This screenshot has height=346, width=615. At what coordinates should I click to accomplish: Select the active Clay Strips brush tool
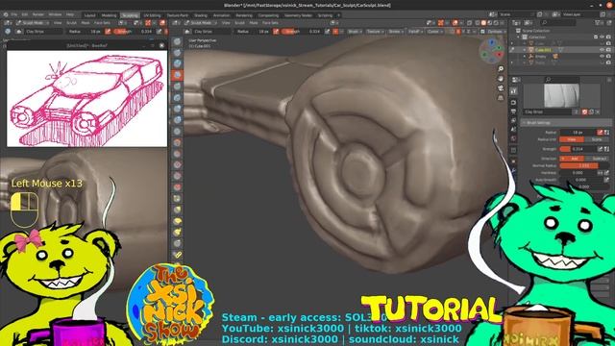(x=177, y=75)
